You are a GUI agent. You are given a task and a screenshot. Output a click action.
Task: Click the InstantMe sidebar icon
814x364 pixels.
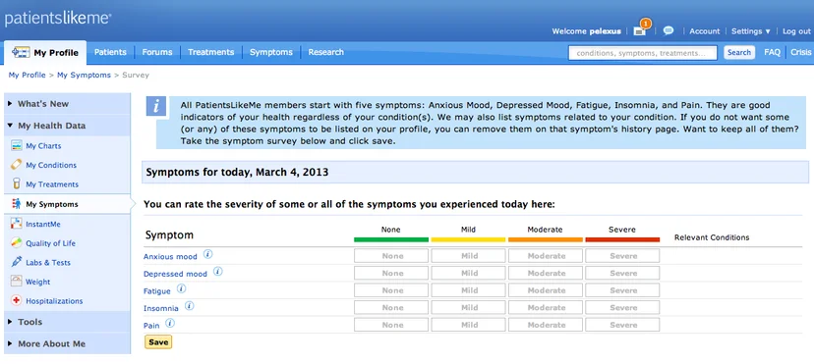pyautogui.click(x=16, y=224)
